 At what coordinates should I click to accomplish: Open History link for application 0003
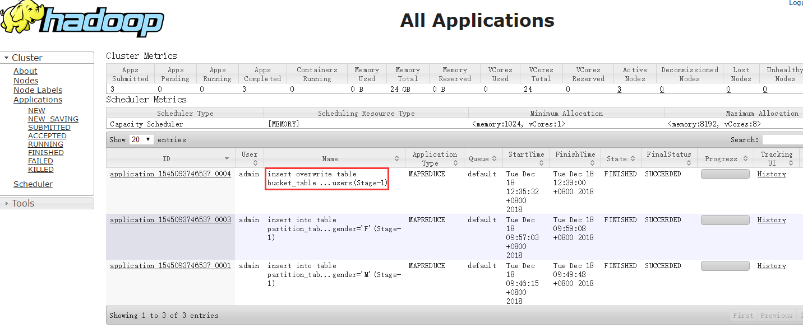click(772, 220)
